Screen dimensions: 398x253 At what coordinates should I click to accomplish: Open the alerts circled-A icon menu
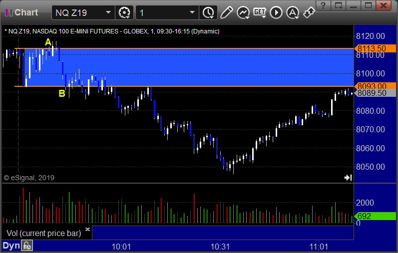coord(293,12)
